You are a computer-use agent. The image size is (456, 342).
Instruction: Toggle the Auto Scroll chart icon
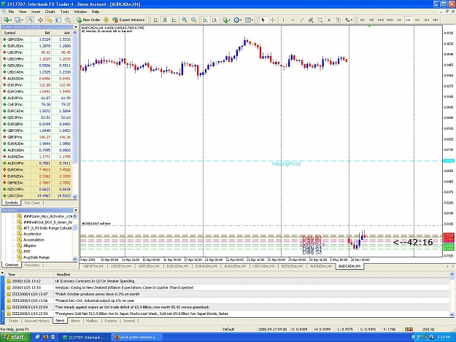205,20
